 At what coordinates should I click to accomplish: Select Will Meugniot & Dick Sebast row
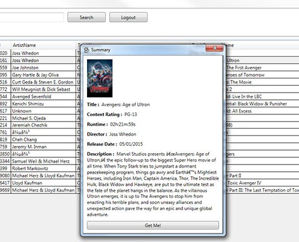pyautogui.click(x=43, y=90)
